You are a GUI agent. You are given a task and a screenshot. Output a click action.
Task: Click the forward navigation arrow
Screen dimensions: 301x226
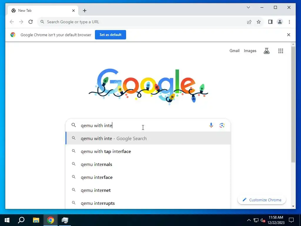pyautogui.click(x=21, y=22)
